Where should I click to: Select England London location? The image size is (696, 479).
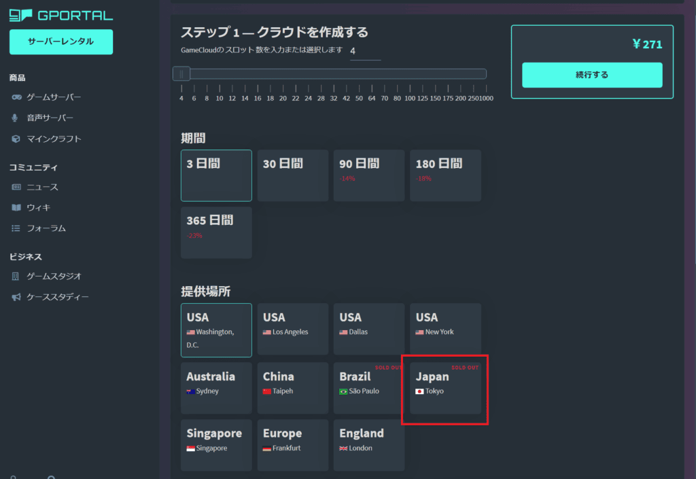[369, 445]
